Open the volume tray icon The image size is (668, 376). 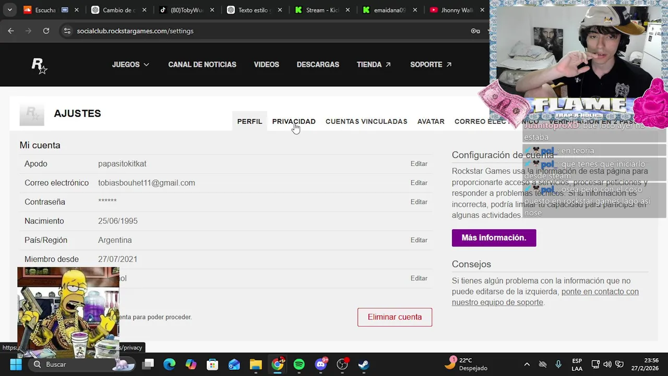[607, 365]
